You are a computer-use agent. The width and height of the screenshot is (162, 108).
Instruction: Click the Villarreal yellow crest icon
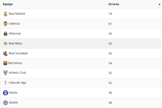pyautogui.click(x=6, y=34)
